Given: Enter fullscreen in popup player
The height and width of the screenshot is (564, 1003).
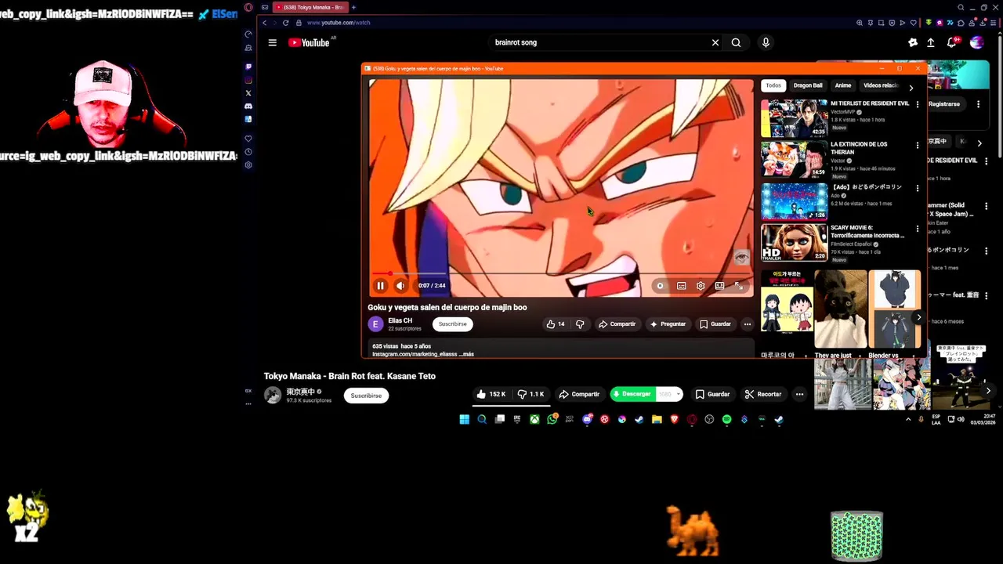Looking at the screenshot, I should 738,286.
